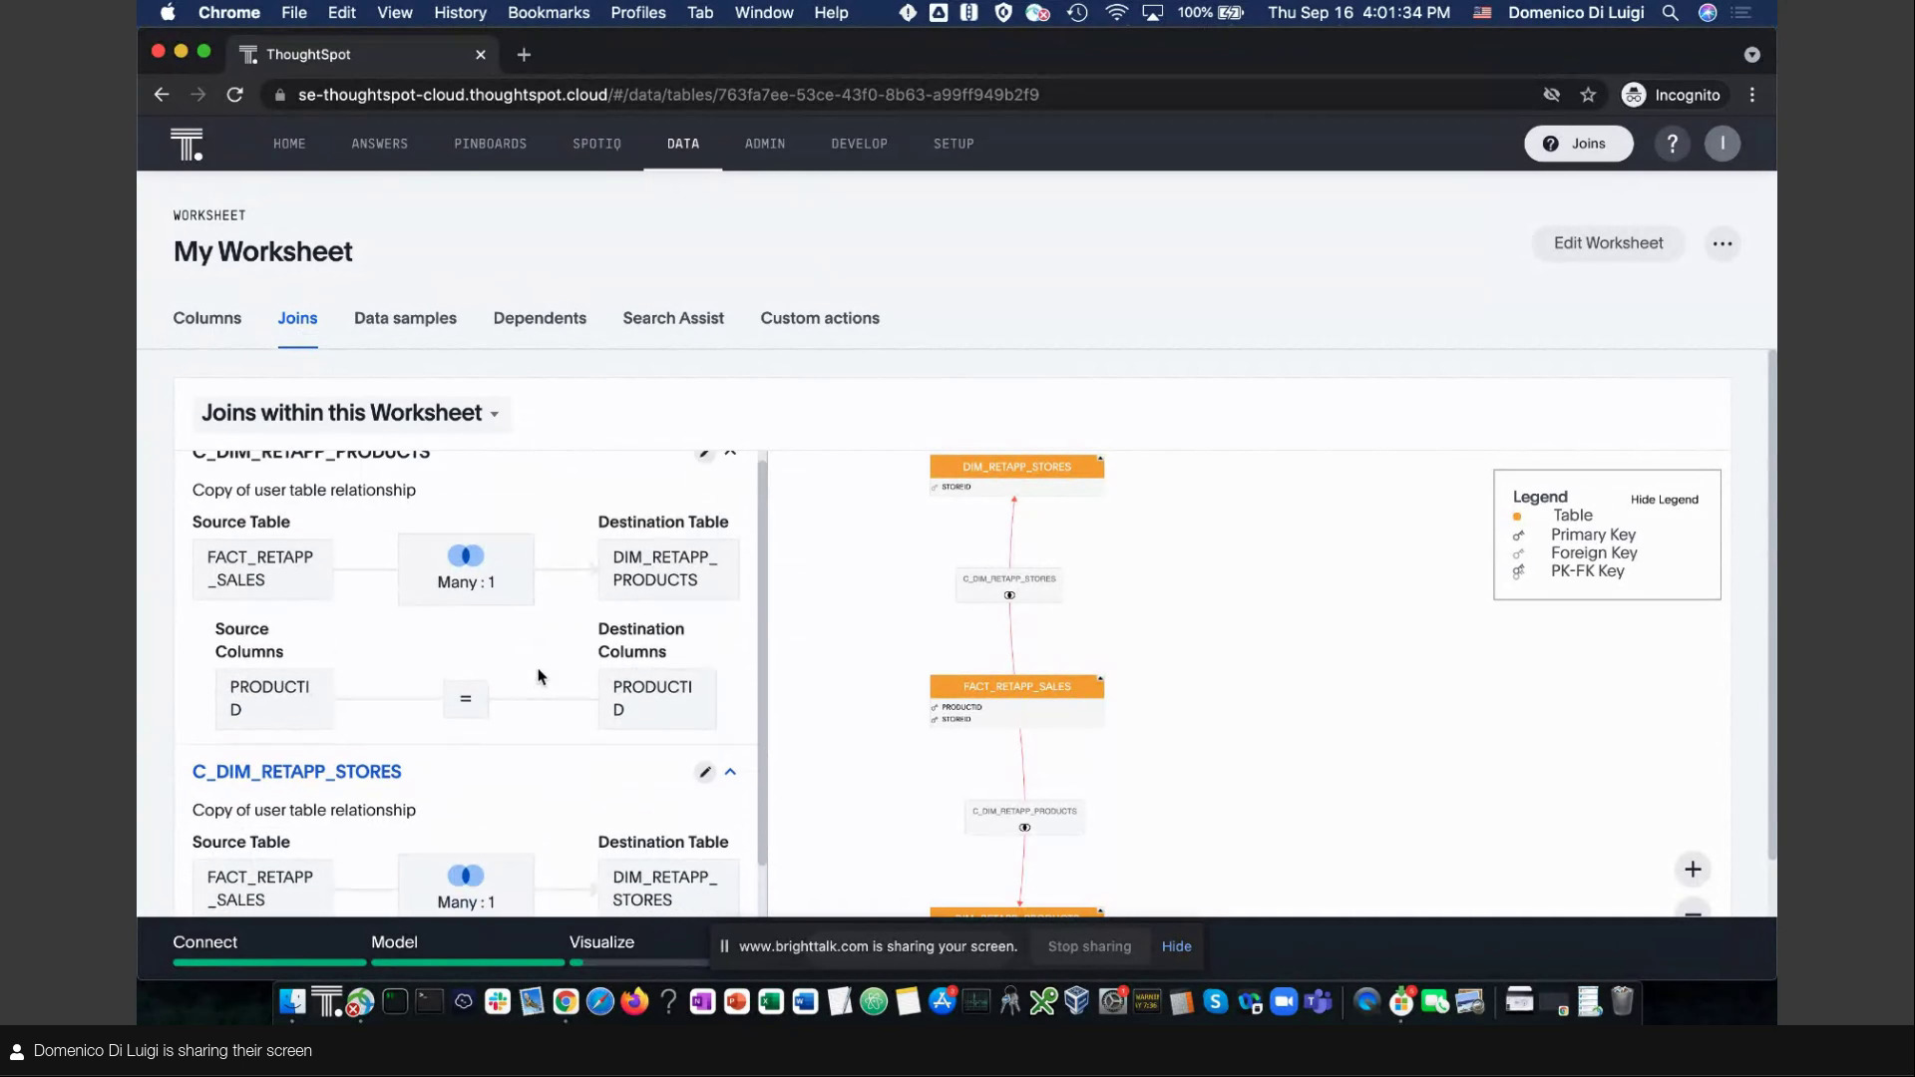
Task: Open the Dependents tab
Action: pos(540,318)
